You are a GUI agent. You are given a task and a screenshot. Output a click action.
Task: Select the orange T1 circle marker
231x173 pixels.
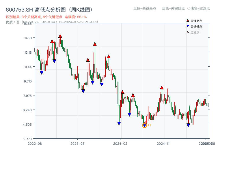[x=144, y=125]
